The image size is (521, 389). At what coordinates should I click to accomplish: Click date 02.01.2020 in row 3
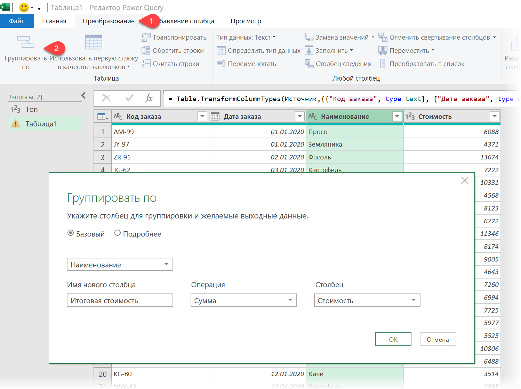click(258, 157)
